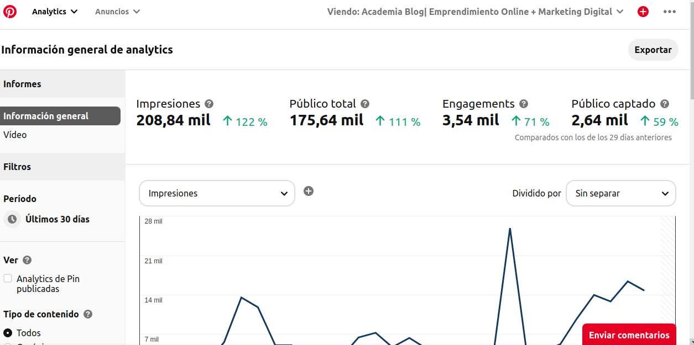Open the Sin separar split dropdown

tap(621, 193)
